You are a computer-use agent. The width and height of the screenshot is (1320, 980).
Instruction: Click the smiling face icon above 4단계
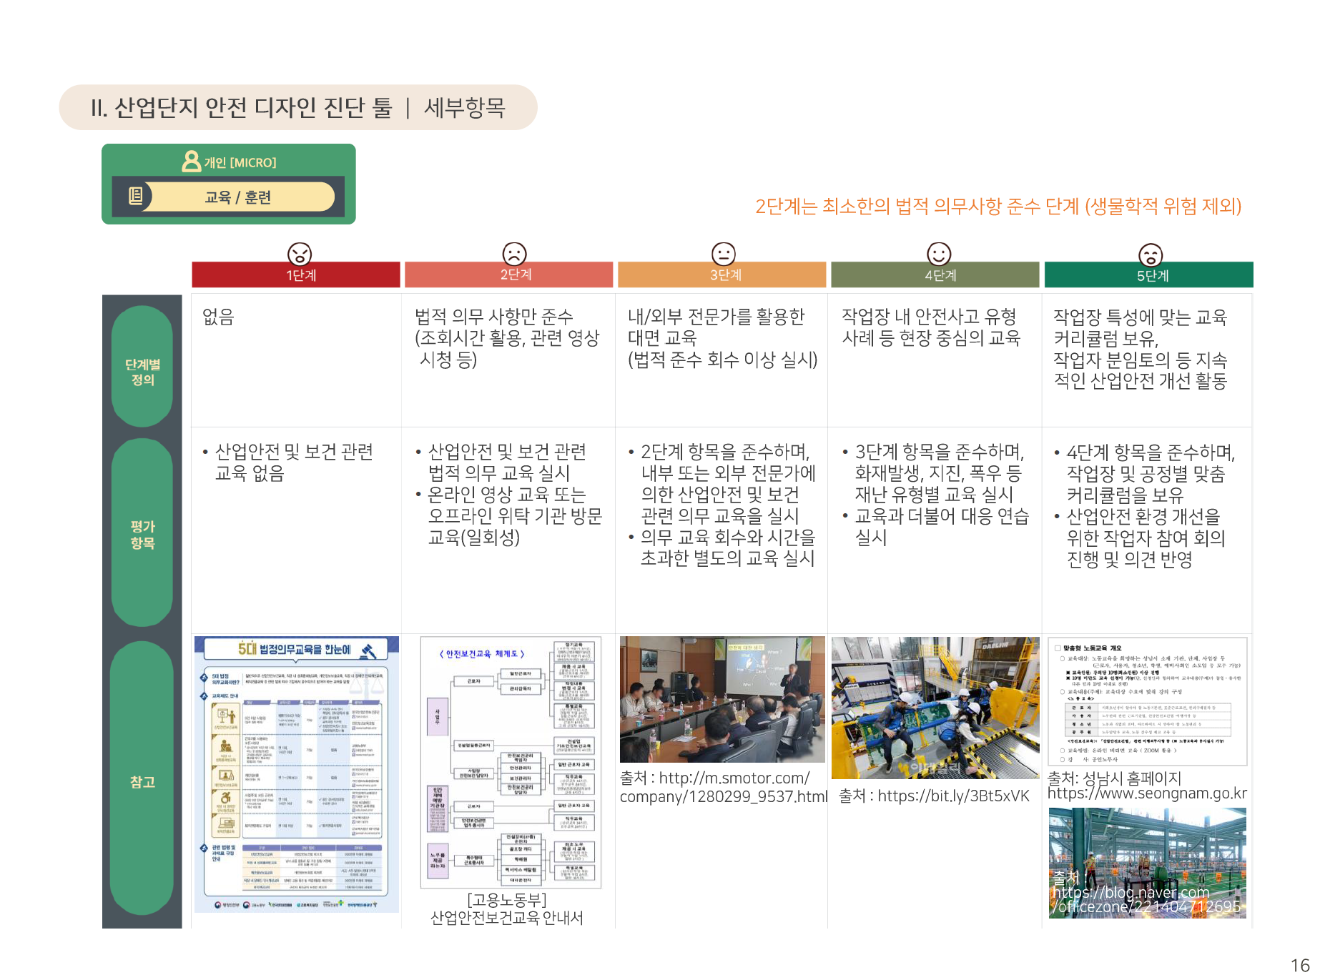point(938,254)
